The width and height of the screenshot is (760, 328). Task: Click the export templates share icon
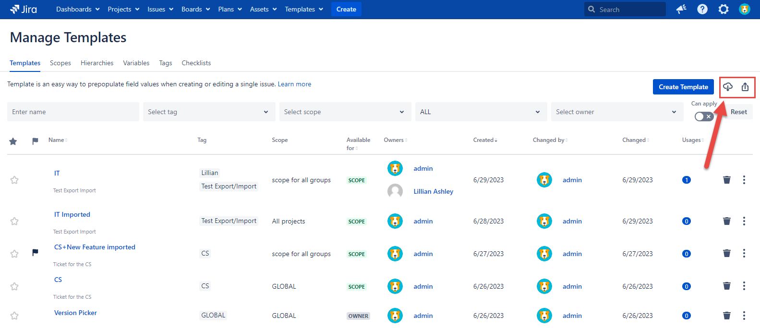(745, 87)
